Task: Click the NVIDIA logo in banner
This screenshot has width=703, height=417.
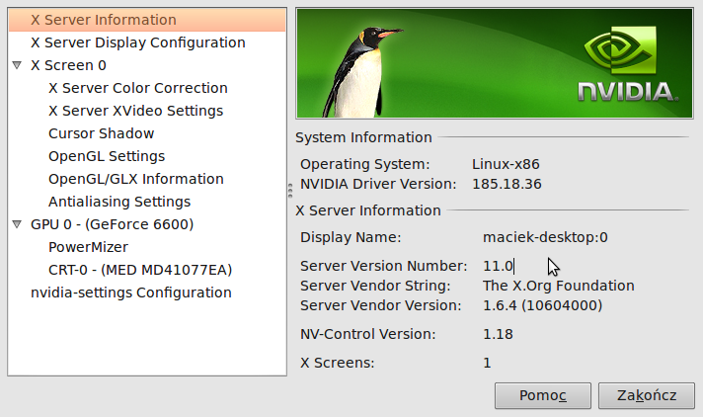Action: click(x=628, y=63)
